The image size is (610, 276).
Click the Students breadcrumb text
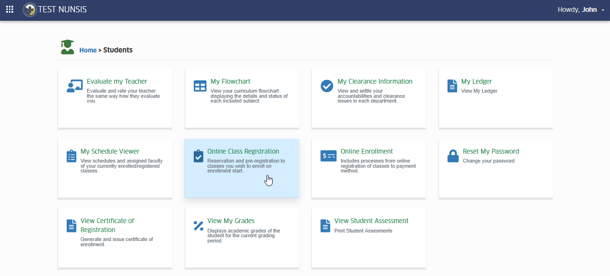click(x=118, y=50)
